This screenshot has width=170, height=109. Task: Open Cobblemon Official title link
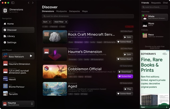pyautogui.click(x=85, y=69)
